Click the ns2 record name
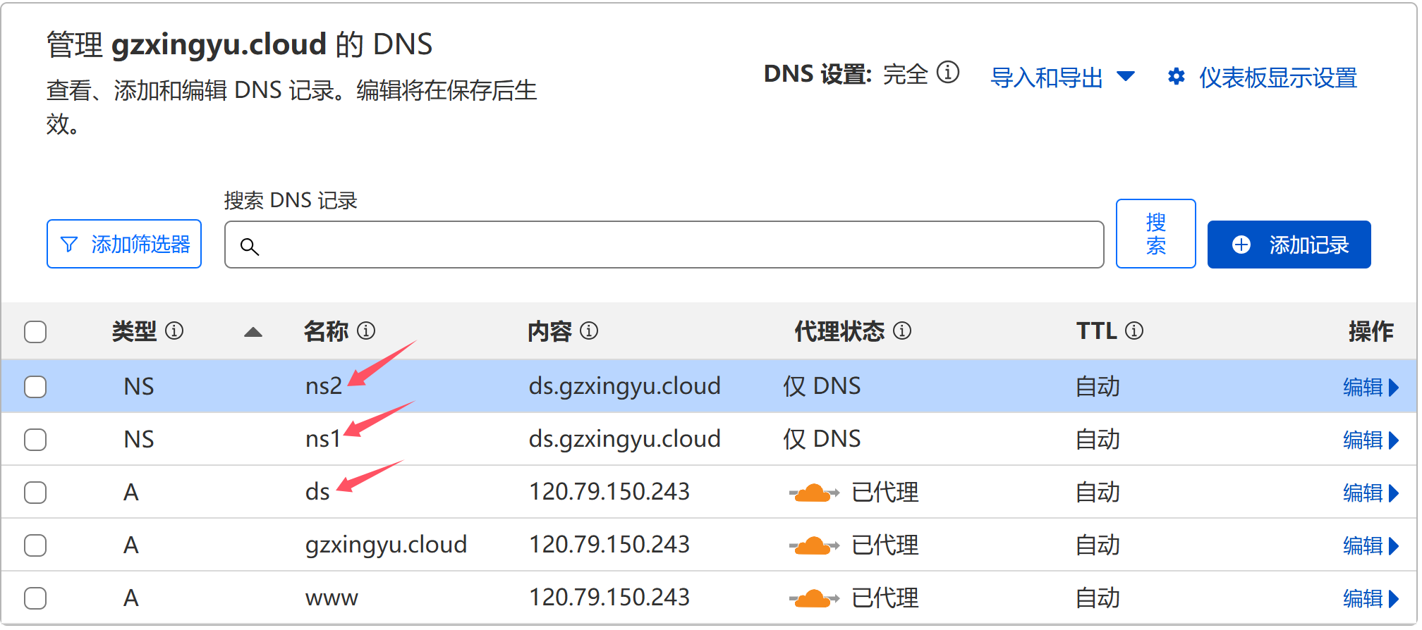Screen dimensions: 1422x630 [x=324, y=386]
